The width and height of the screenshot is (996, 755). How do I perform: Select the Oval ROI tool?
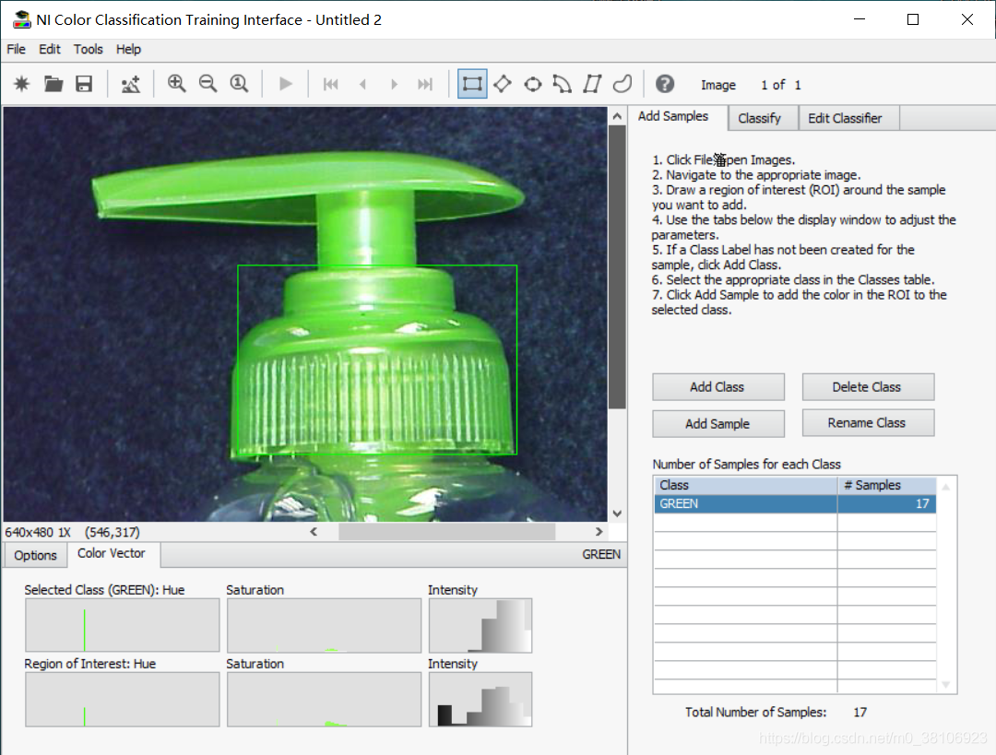click(x=533, y=84)
